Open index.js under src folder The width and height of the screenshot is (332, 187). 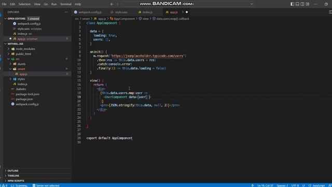point(22,84)
